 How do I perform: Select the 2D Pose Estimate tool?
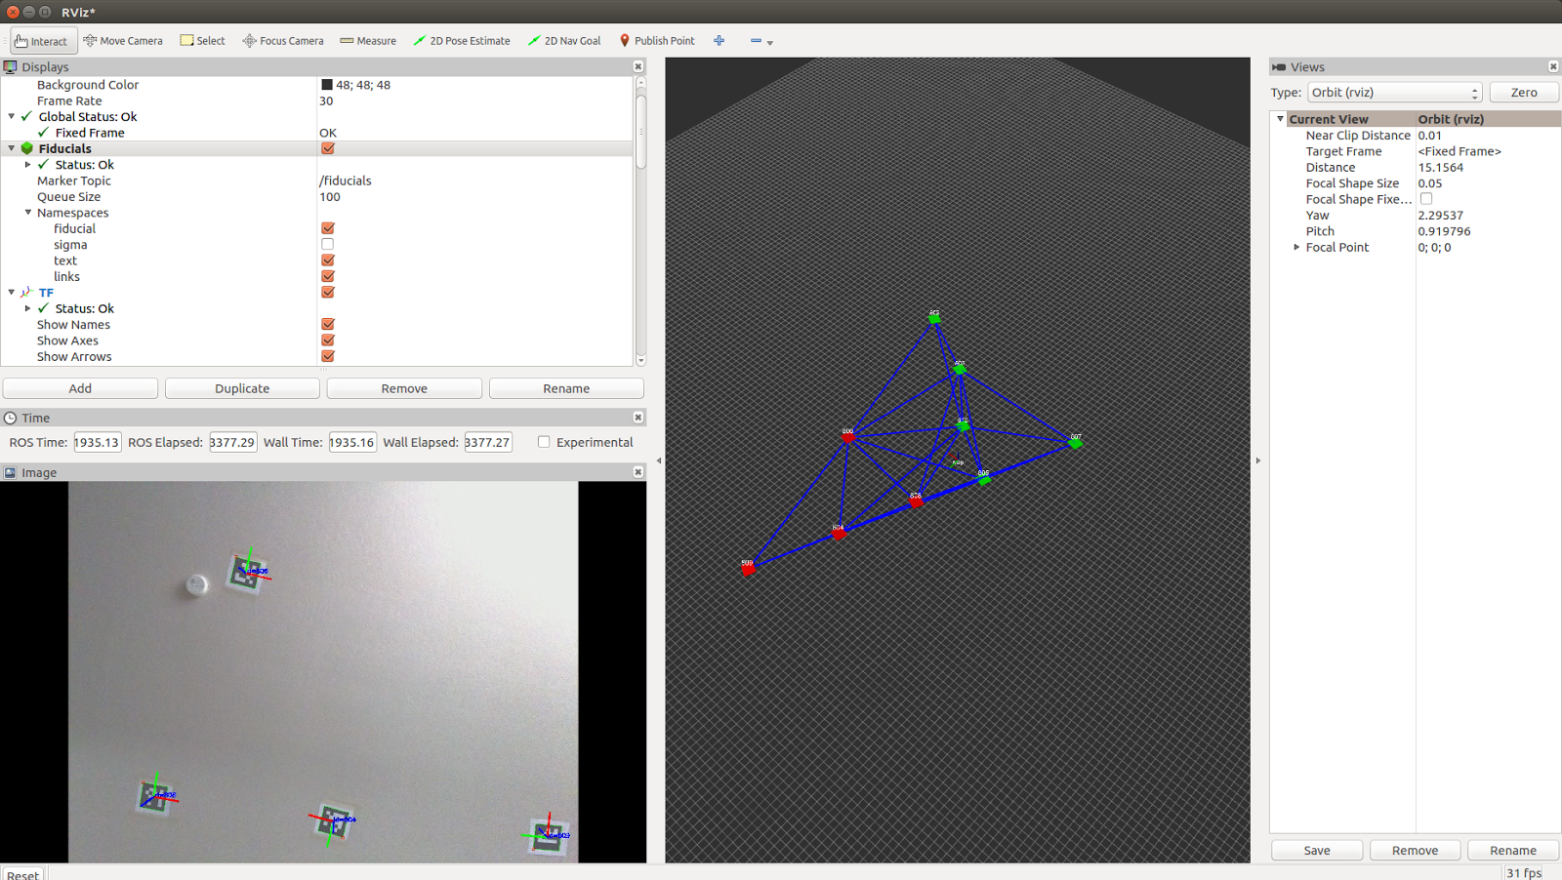click(x=462, y=41)
